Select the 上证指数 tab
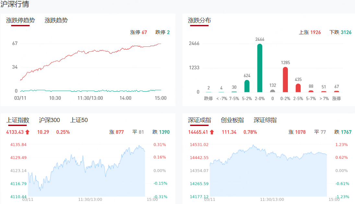The width and height of the screenshot is (355, 204). (x=18, y=120)
